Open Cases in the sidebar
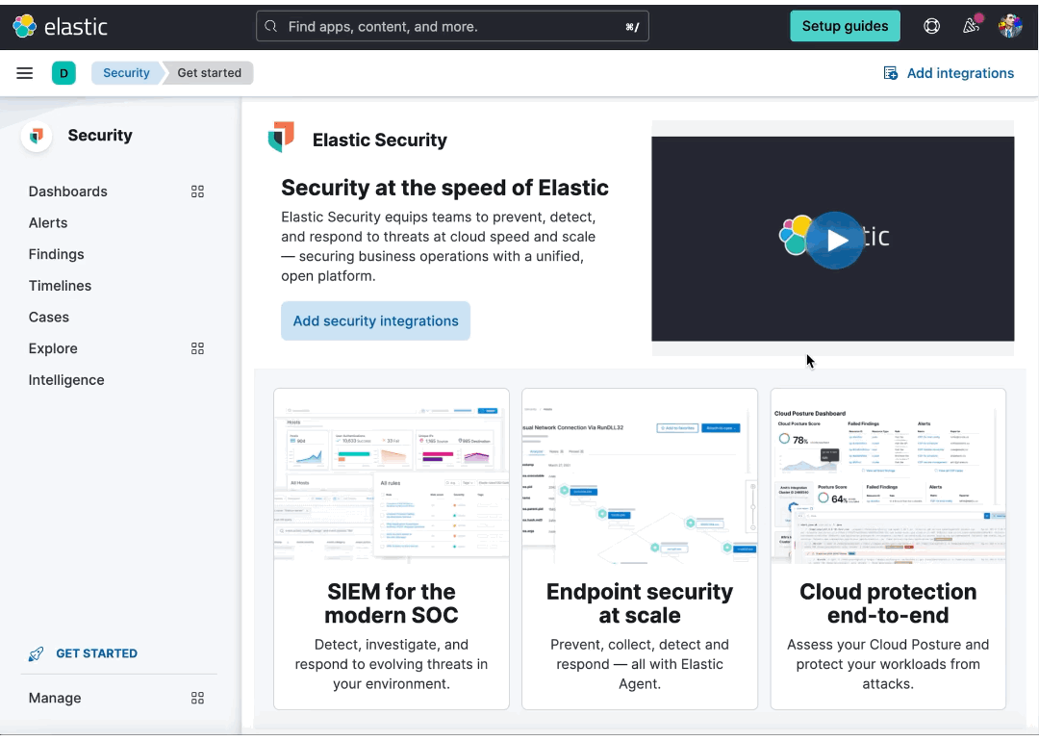 [48, 317]
